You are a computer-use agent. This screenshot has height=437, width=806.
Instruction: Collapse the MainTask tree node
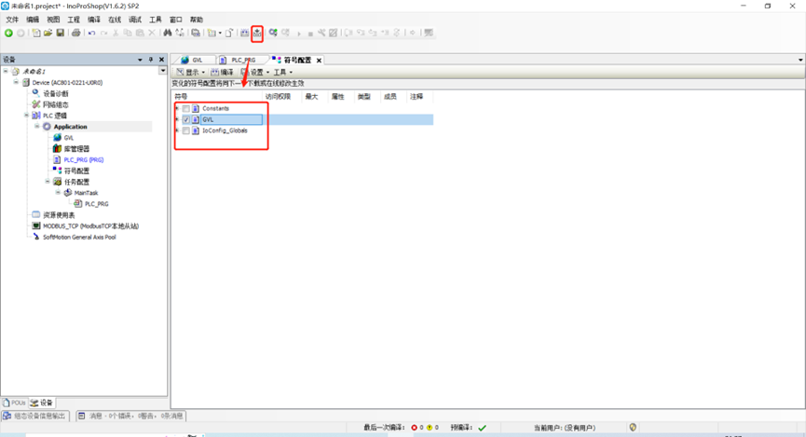pos(58,192)
